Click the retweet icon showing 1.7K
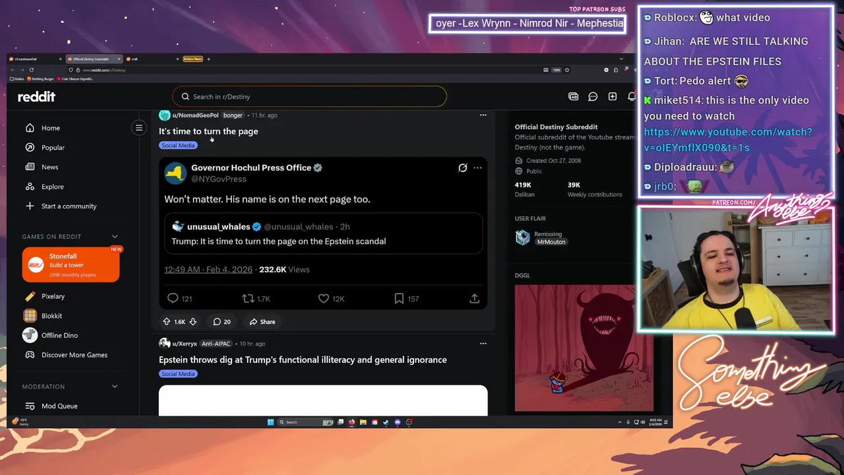This screenshot has height=475, width=844. [x=248, y=298]
